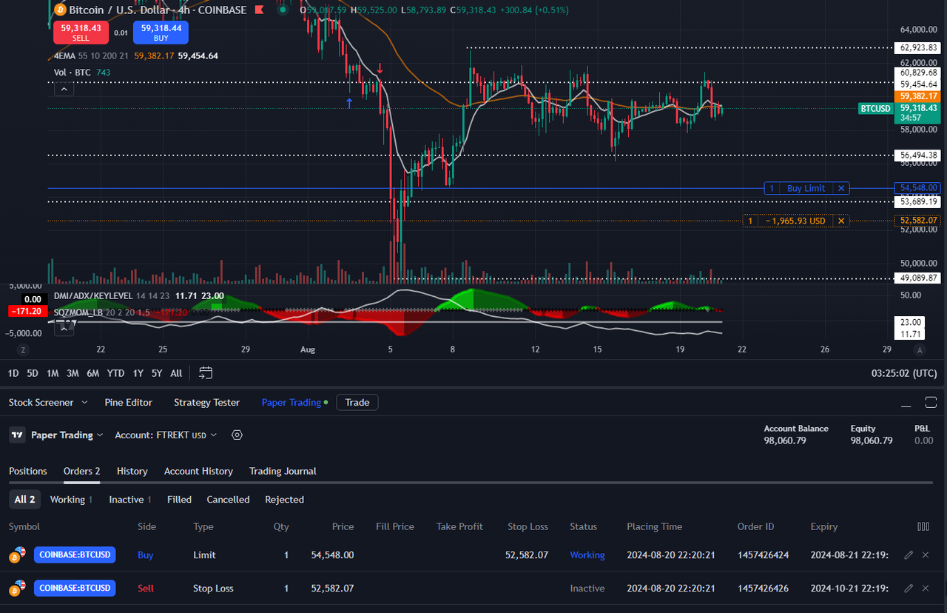This screenshot has height=613, width=947.
Task: Click the -1,965.93 USD stop loss label
Action: point(795,221)
